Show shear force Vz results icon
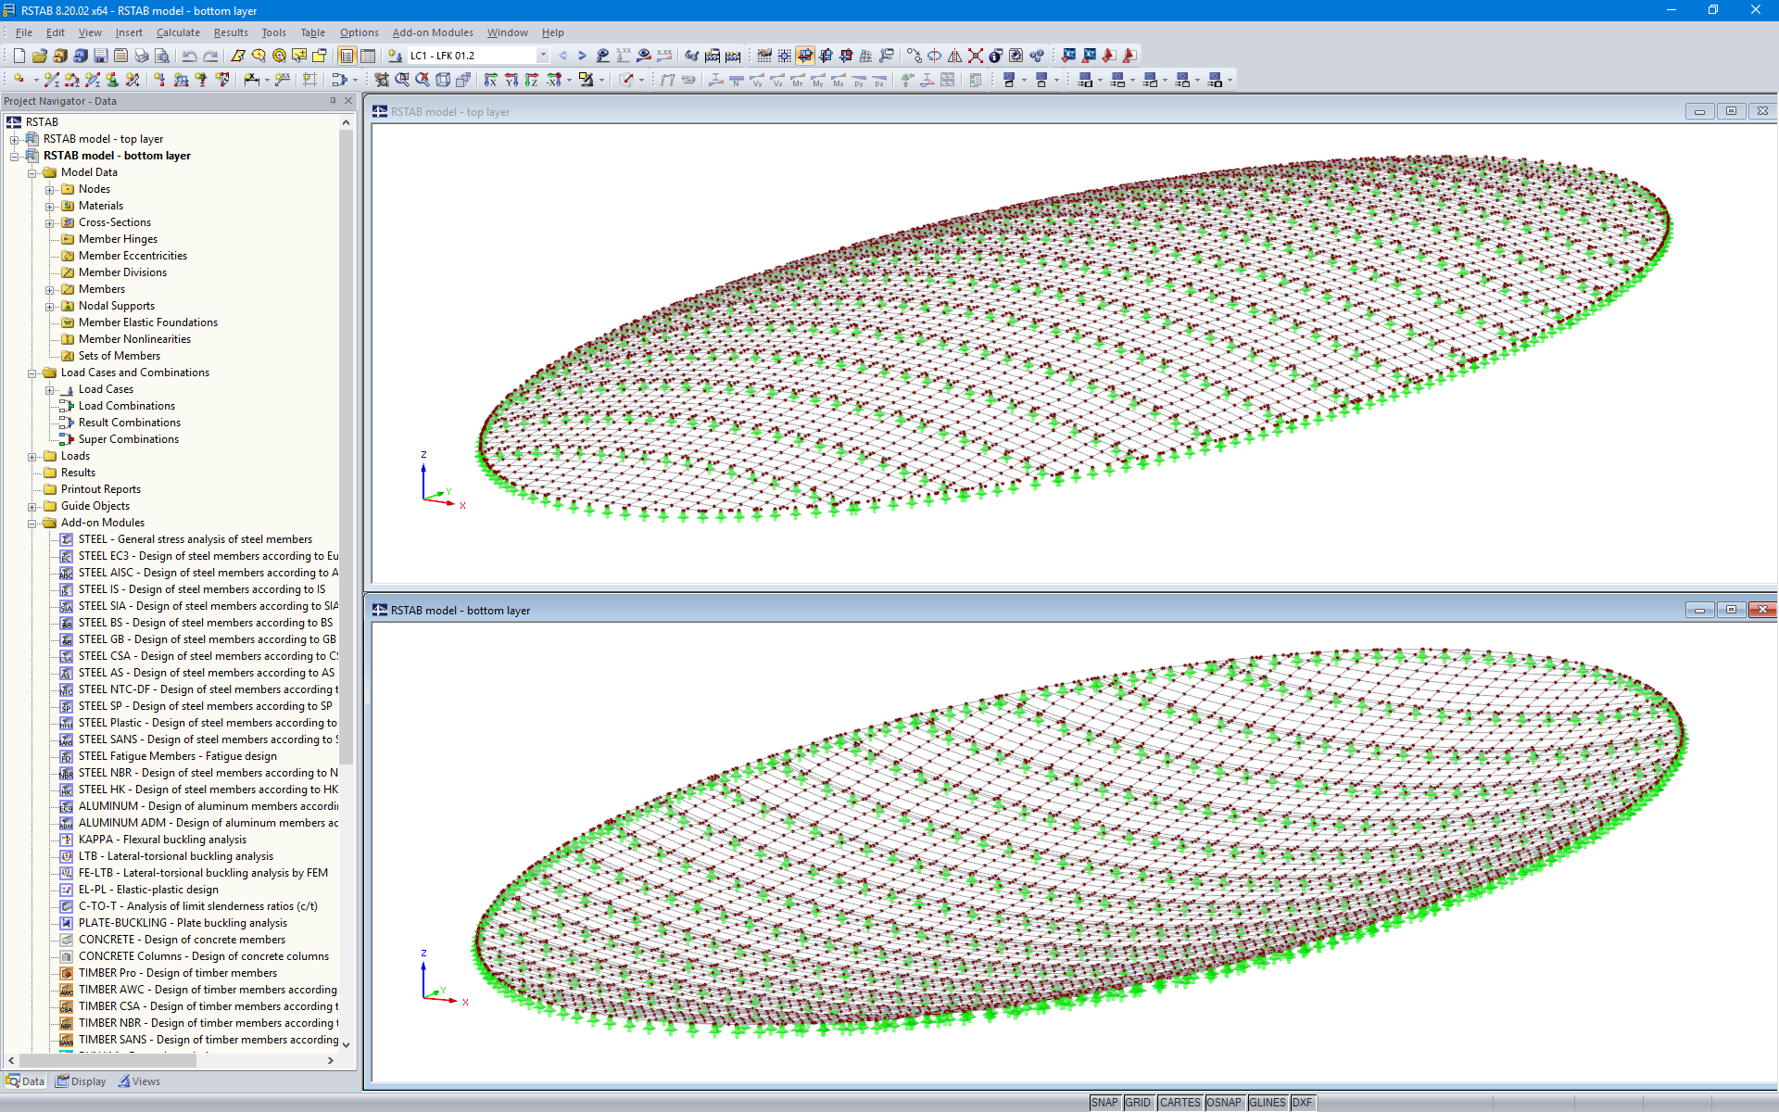 point(777,80)
